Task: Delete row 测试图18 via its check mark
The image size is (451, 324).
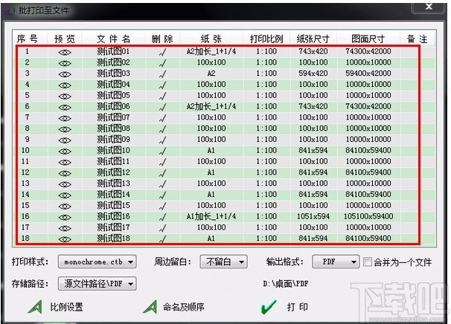Action: coord(163,239)
